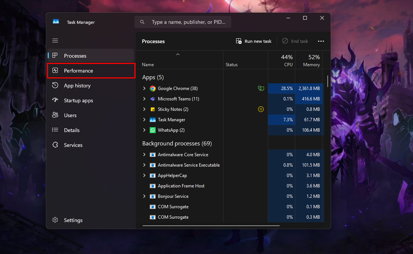Click the Run new task icon
The image size is (413, 254).
click(x=239, y=41)
